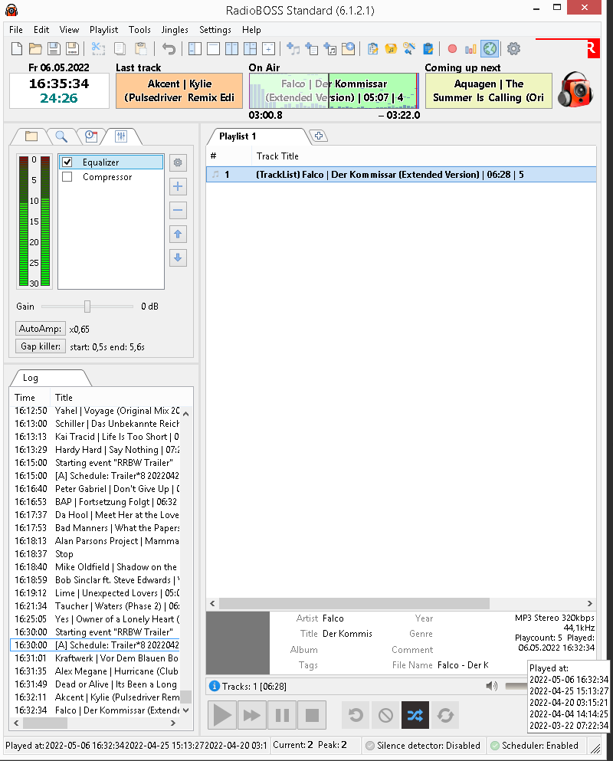
Task: Add a DSP effect with the plus button
Action: (178, 186)
